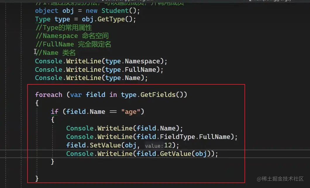
Task: Click the object keyword declaring obj
Action: pos(46,11)
